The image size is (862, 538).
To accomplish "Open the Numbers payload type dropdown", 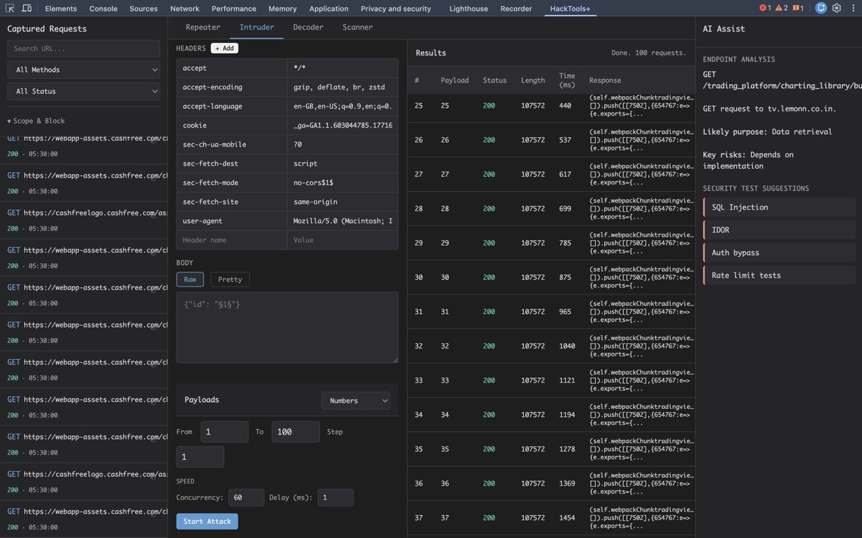I will click(356, 400).
